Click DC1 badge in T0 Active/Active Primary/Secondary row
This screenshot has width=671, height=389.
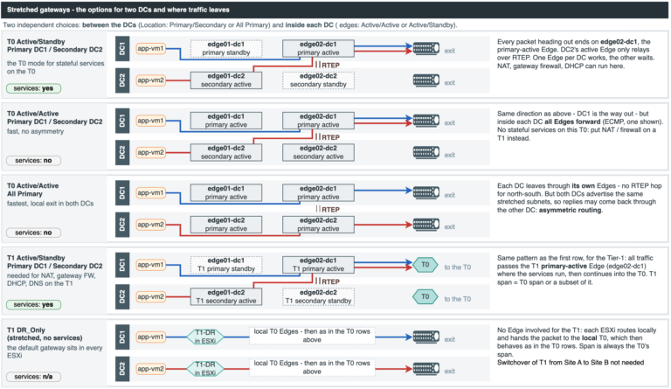[122, 121]
